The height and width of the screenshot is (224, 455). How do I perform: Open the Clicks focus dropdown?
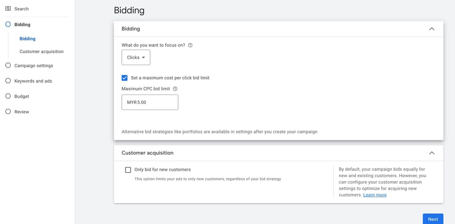(x=136, y=58)
